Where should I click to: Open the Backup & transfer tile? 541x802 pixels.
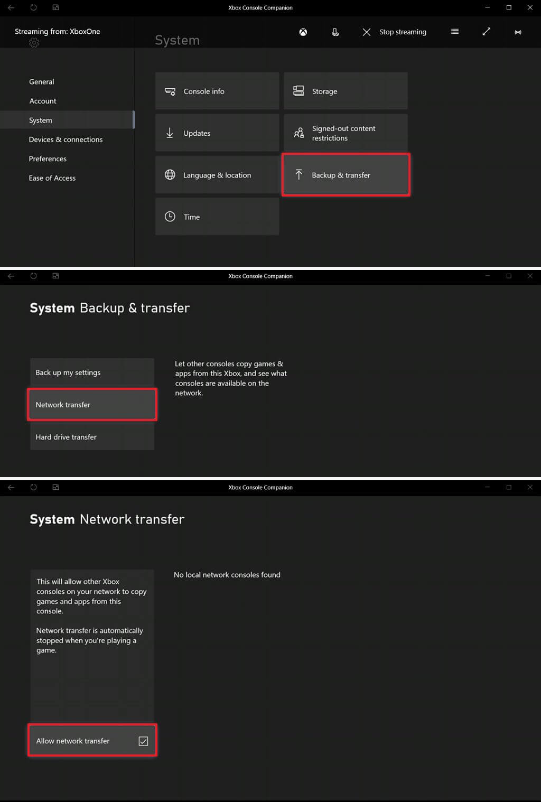[346, 175]
